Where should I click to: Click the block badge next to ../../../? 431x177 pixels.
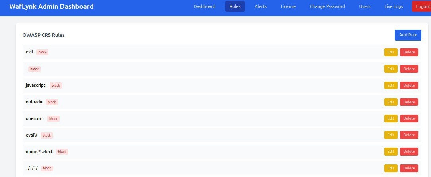47,168
